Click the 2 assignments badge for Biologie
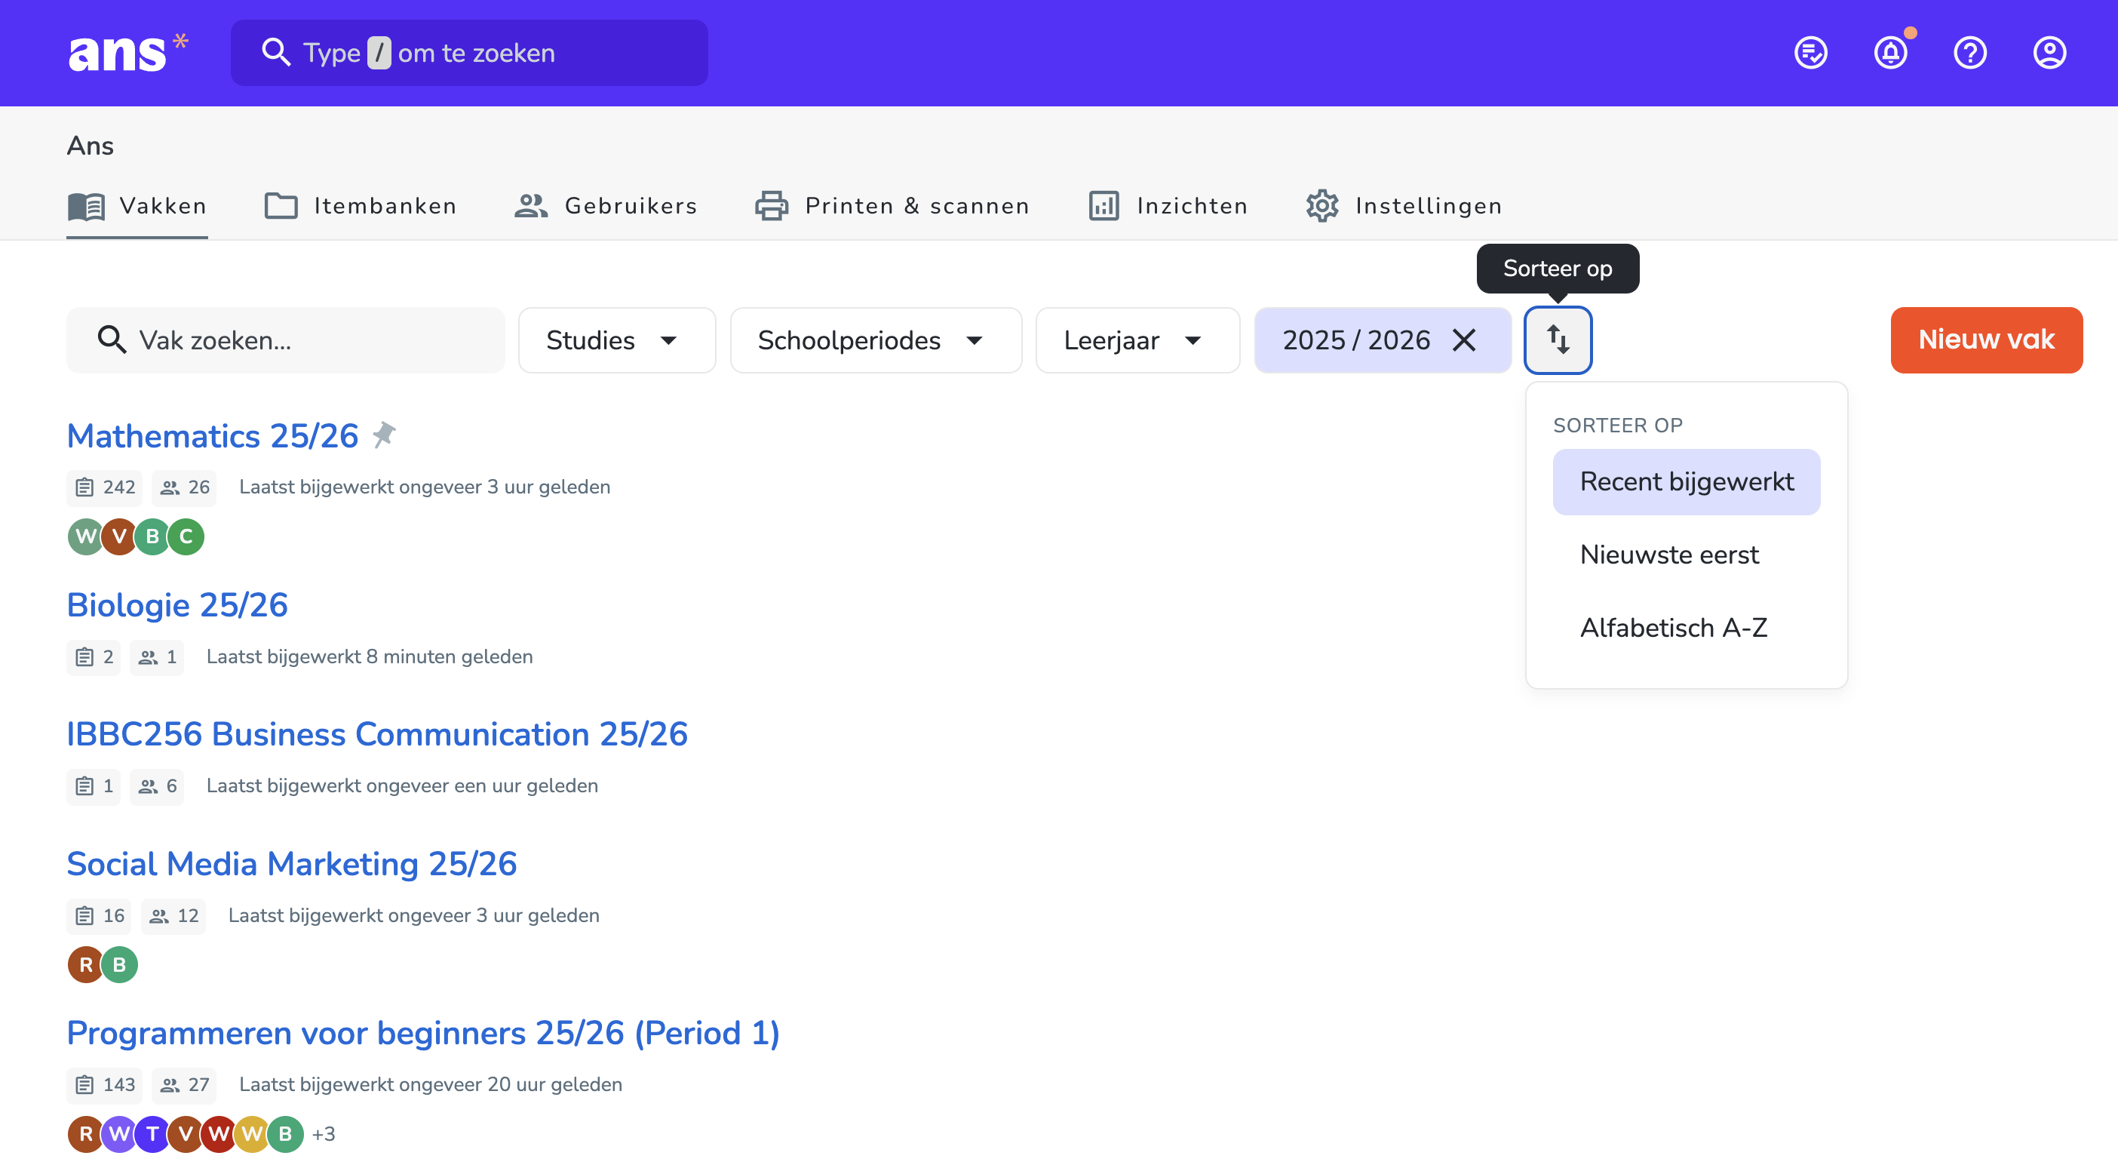 (x=94, y=656)
